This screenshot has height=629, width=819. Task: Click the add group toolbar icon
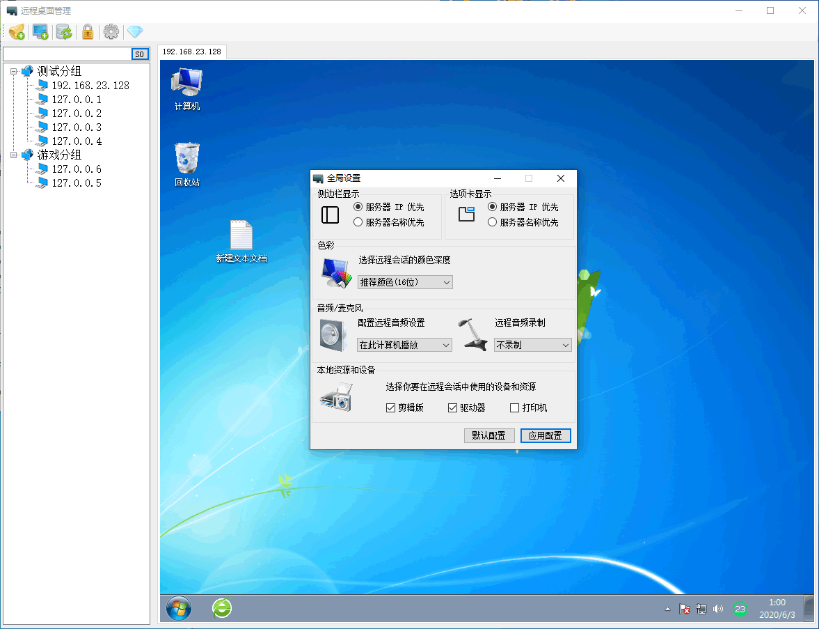(17, 31)
